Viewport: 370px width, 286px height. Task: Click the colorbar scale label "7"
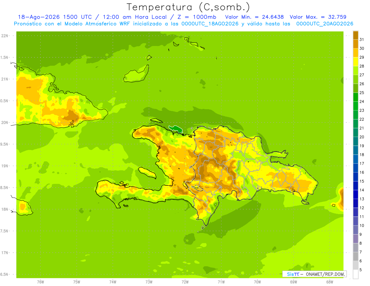[361, 252]
